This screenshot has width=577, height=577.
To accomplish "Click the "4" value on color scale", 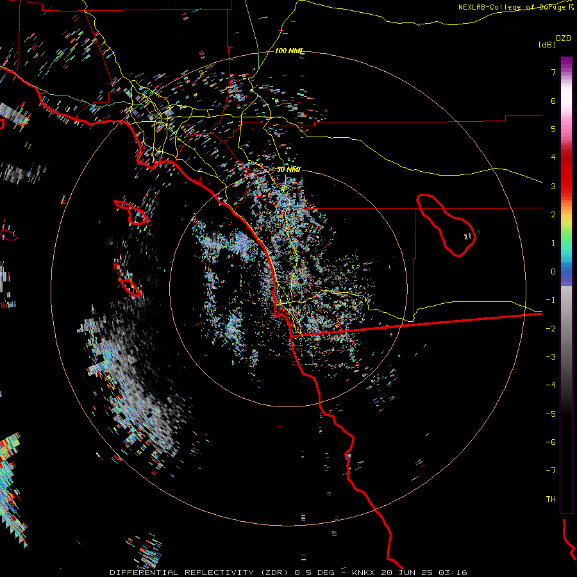I will coord(553,158).
